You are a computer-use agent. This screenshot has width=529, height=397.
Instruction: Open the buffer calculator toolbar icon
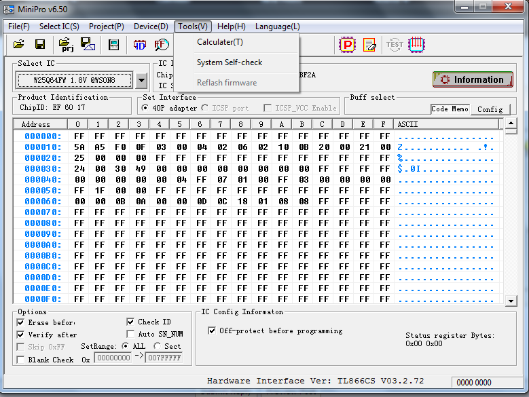coord(113,45)
